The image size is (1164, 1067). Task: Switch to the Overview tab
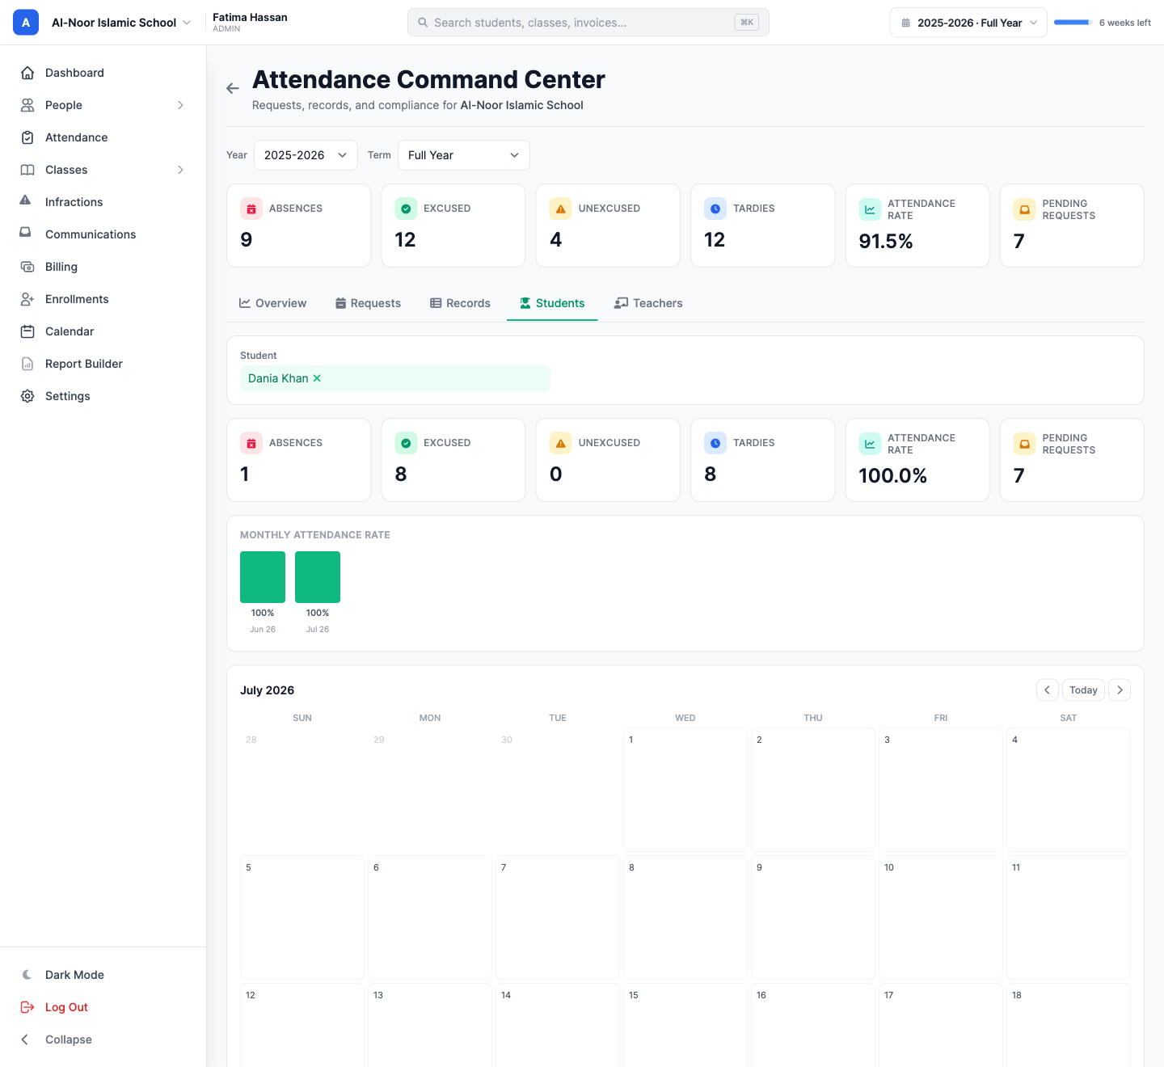272,303
